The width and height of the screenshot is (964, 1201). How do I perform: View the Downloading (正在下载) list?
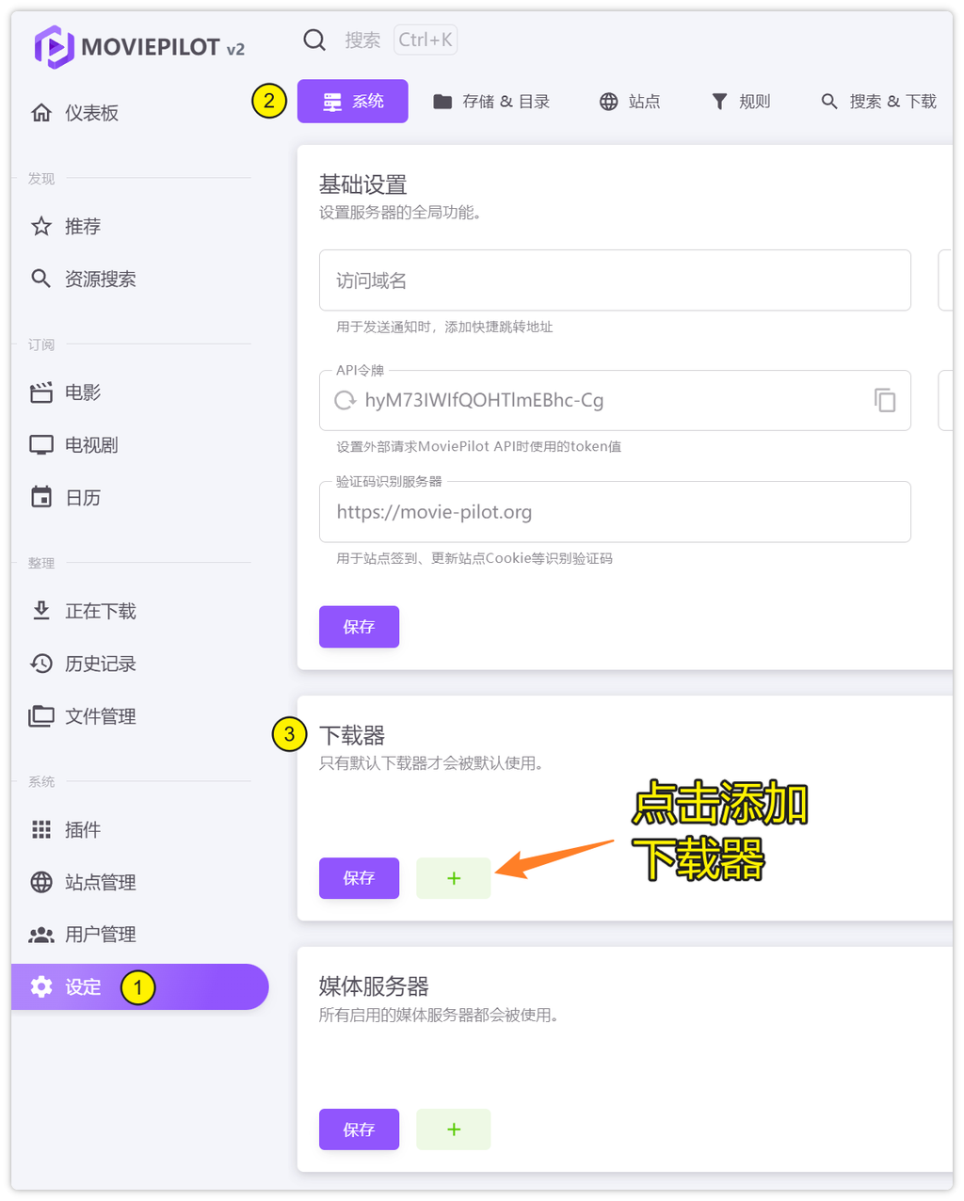point(99,612)
